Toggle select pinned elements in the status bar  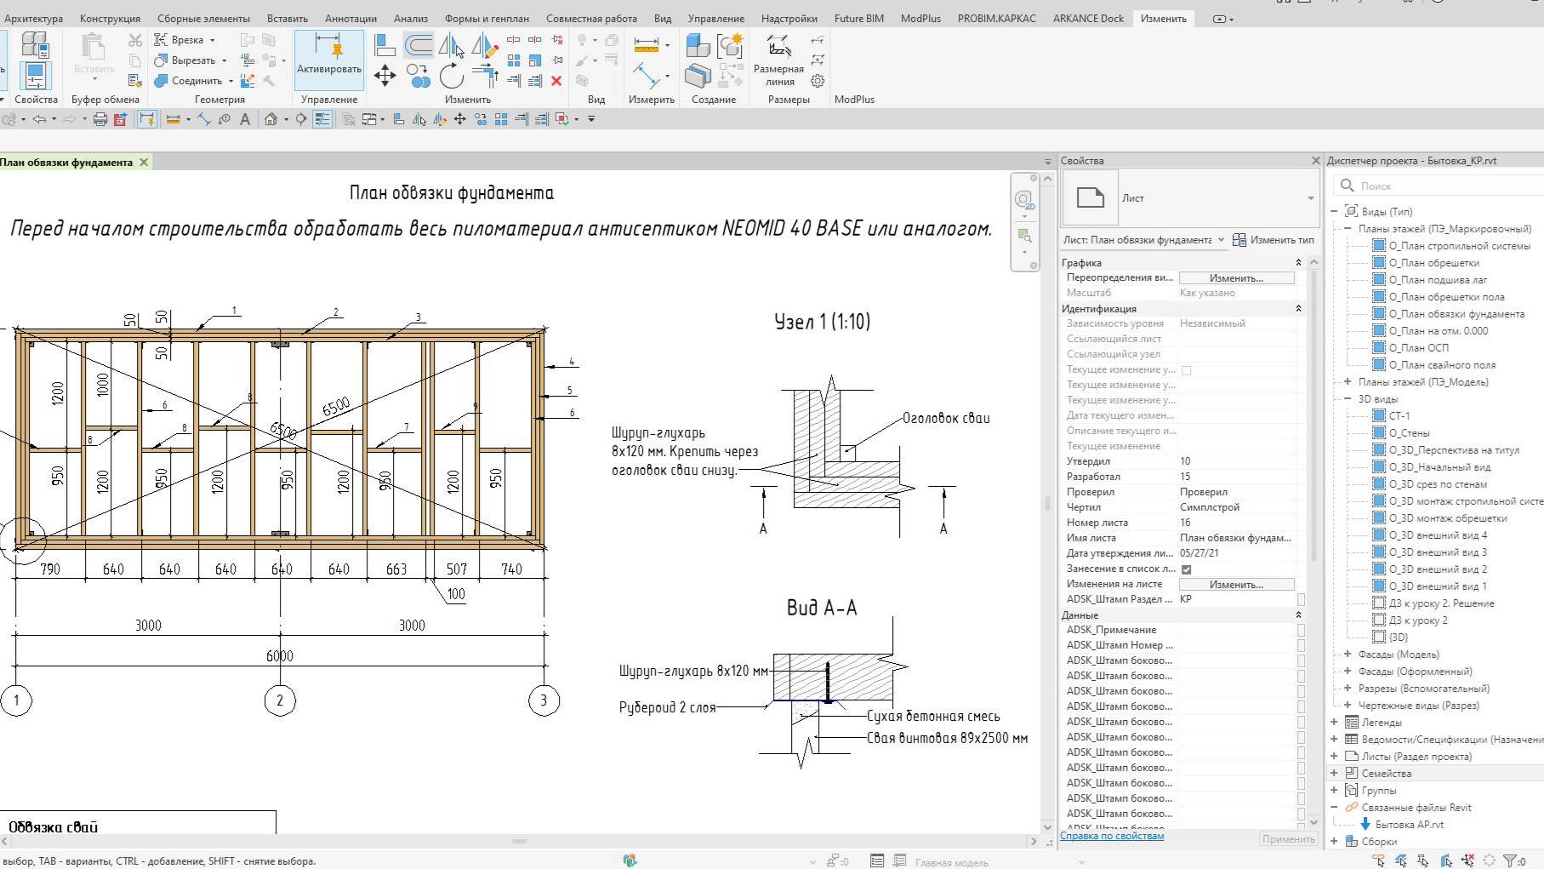[1423, 860]
